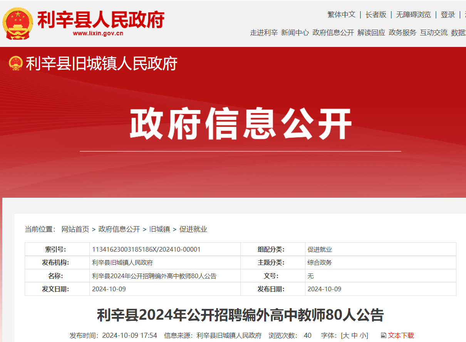Go to 网站首页 in the breadcrumb
This screenshot has width=466, height=342.
click(75, 229)
